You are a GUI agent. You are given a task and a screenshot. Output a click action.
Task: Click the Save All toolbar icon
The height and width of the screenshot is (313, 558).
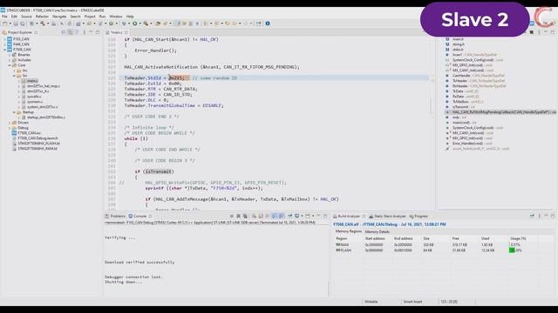pos(22,23)
